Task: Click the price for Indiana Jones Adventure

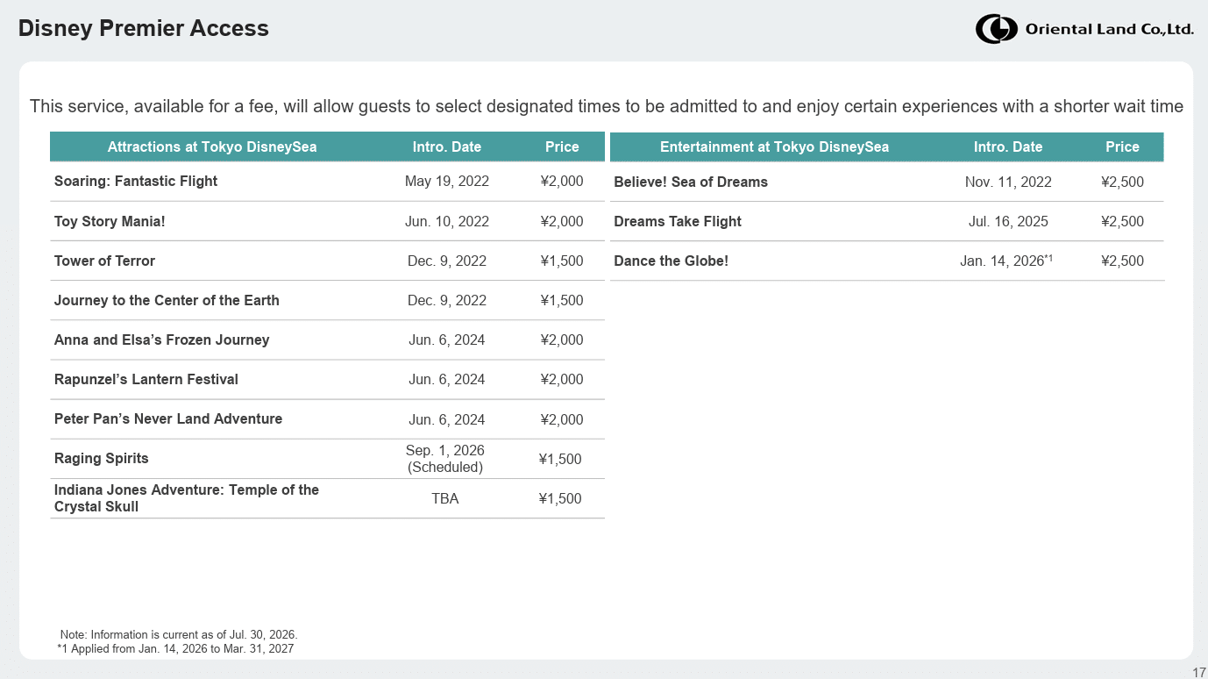Action: tap(560, 498)
